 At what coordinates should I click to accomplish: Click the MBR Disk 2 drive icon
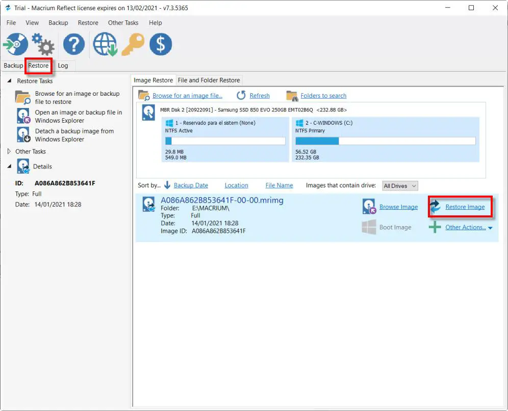[x=148, y=113]
